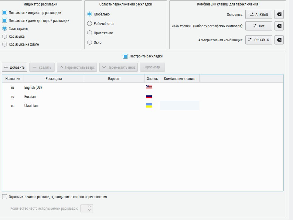The image size is (293, 220).
Task: Toggle the Настроить раскладки checkbox
Action: click(125, 56)
